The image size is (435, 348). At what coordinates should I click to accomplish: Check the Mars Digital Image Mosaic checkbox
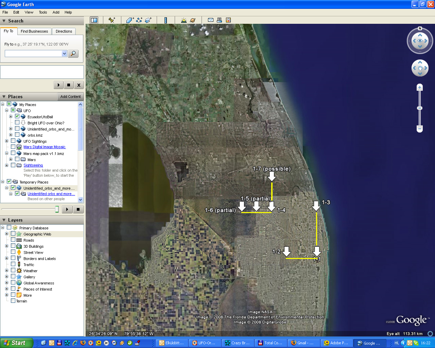13,147
